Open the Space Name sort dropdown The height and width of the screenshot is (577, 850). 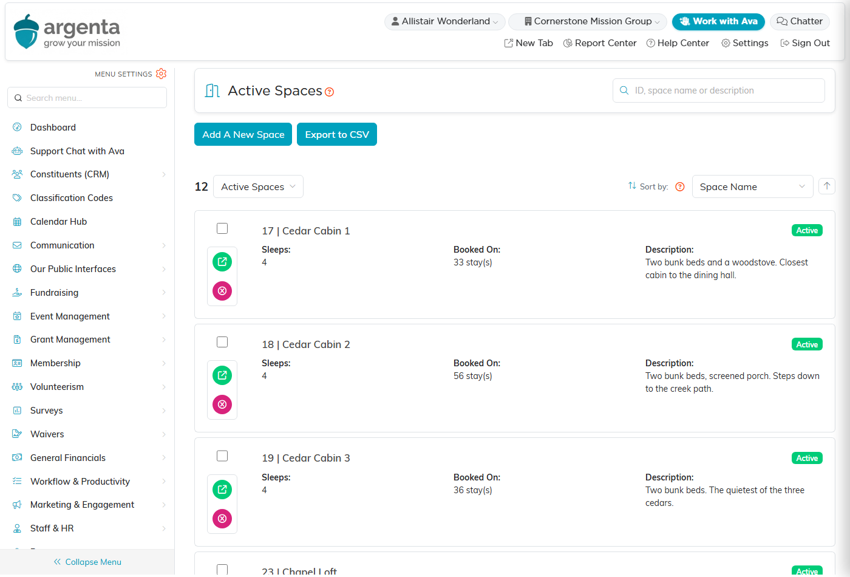click(x=752, y=186)
